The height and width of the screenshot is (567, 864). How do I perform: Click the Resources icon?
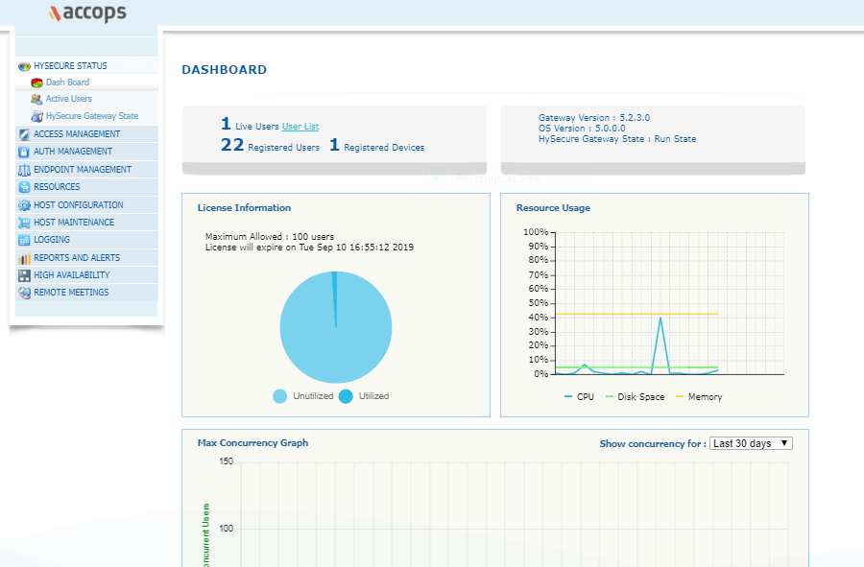pyautogui.click(x=24, y=187)
